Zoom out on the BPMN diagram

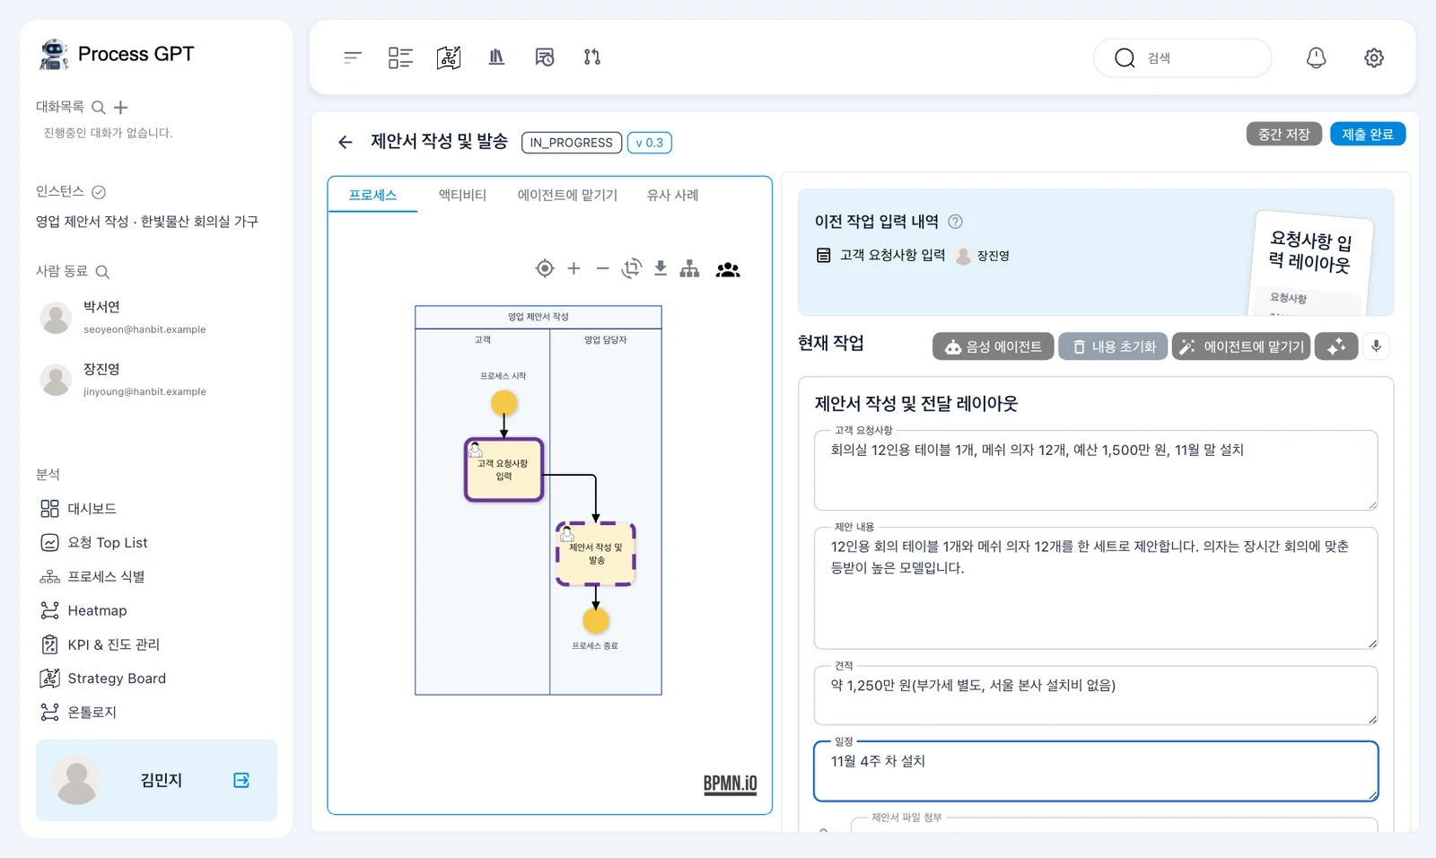coord(603,268)
